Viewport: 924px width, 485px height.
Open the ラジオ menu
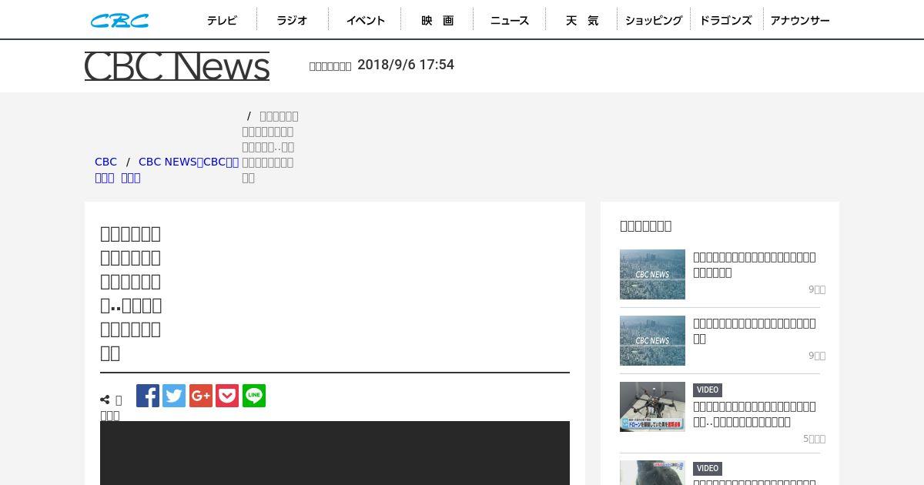pos(293,21)
